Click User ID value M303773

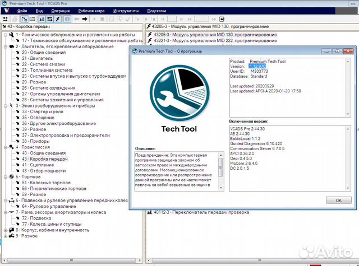[259, 71]
